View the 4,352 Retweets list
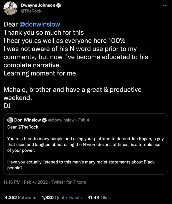Image resolution: width=172 pixels, height=204 pixels. (x=20, y=197)
